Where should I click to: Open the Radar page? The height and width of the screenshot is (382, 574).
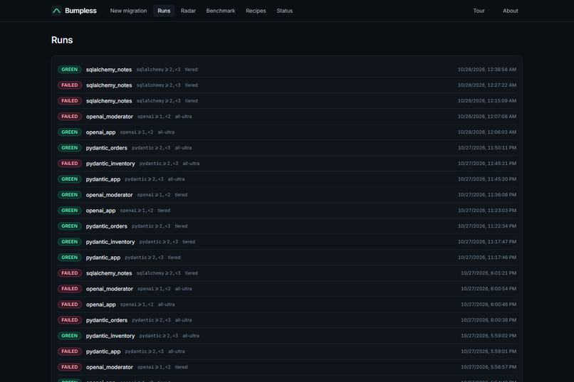[x=188, y=11]
